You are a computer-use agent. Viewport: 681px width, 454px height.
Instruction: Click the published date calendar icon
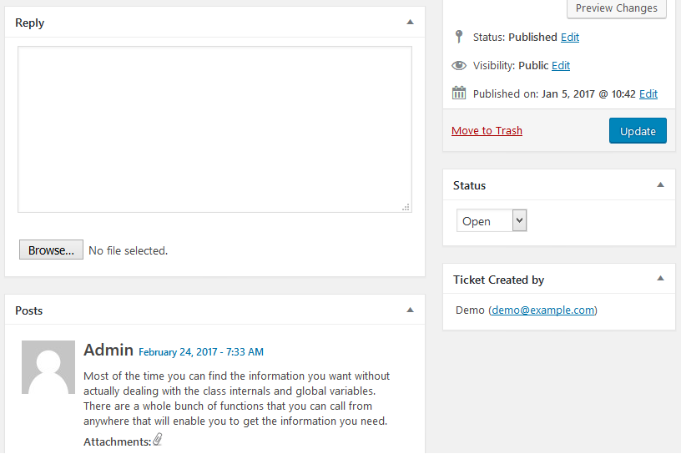tap(459, 93)
